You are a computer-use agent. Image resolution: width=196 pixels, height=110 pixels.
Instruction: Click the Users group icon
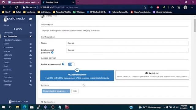point(31,74)
